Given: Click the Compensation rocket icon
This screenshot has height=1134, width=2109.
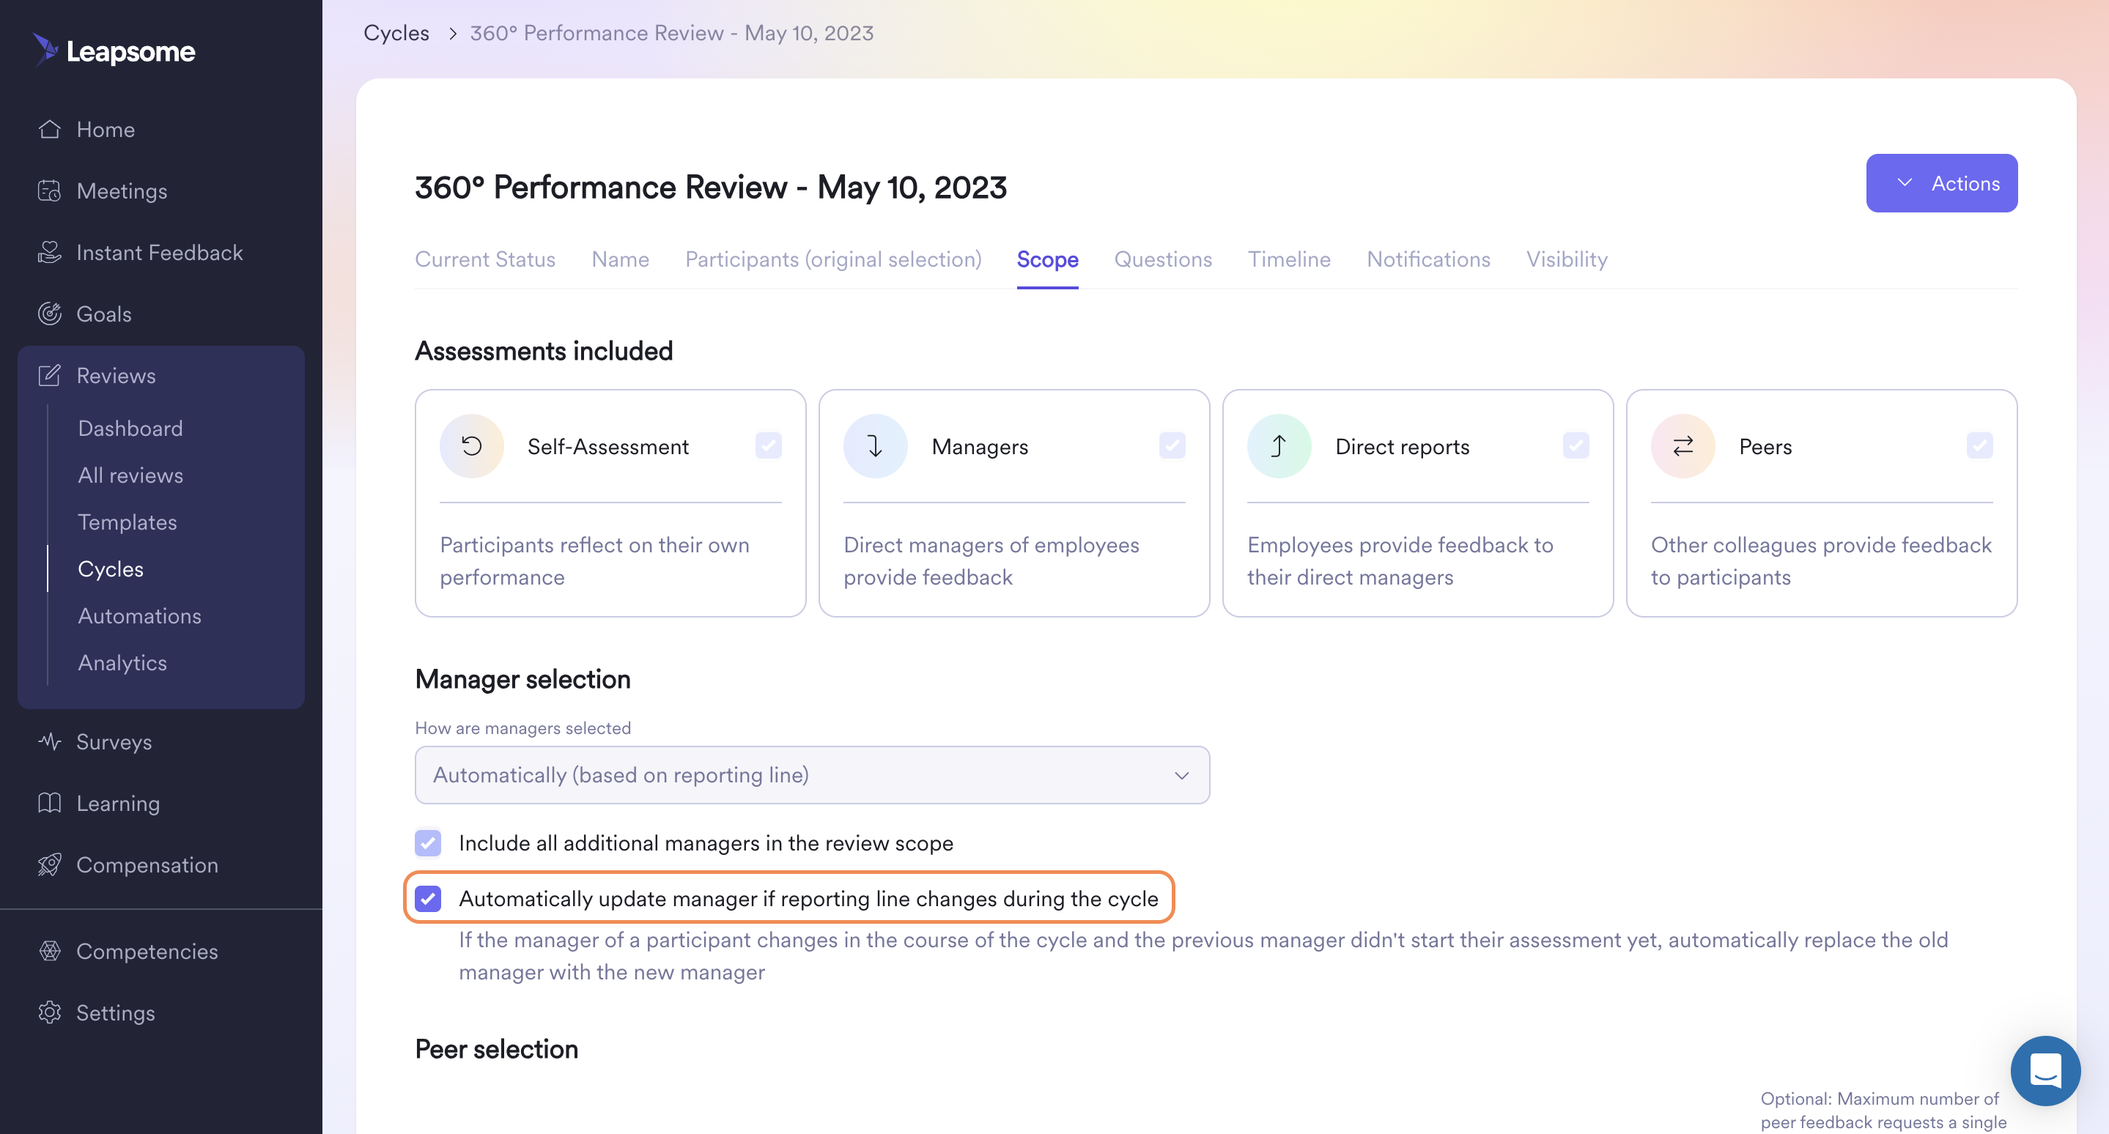Looking at the screenshot, I should (x=50, y=864).
